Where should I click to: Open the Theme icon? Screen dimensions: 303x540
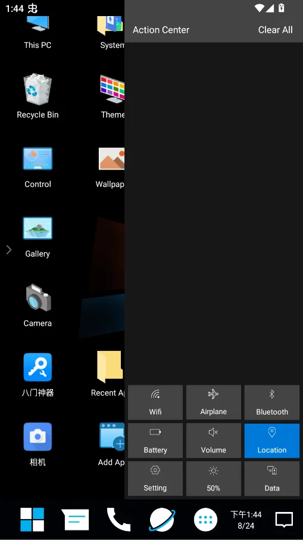(x=112, y=97)
